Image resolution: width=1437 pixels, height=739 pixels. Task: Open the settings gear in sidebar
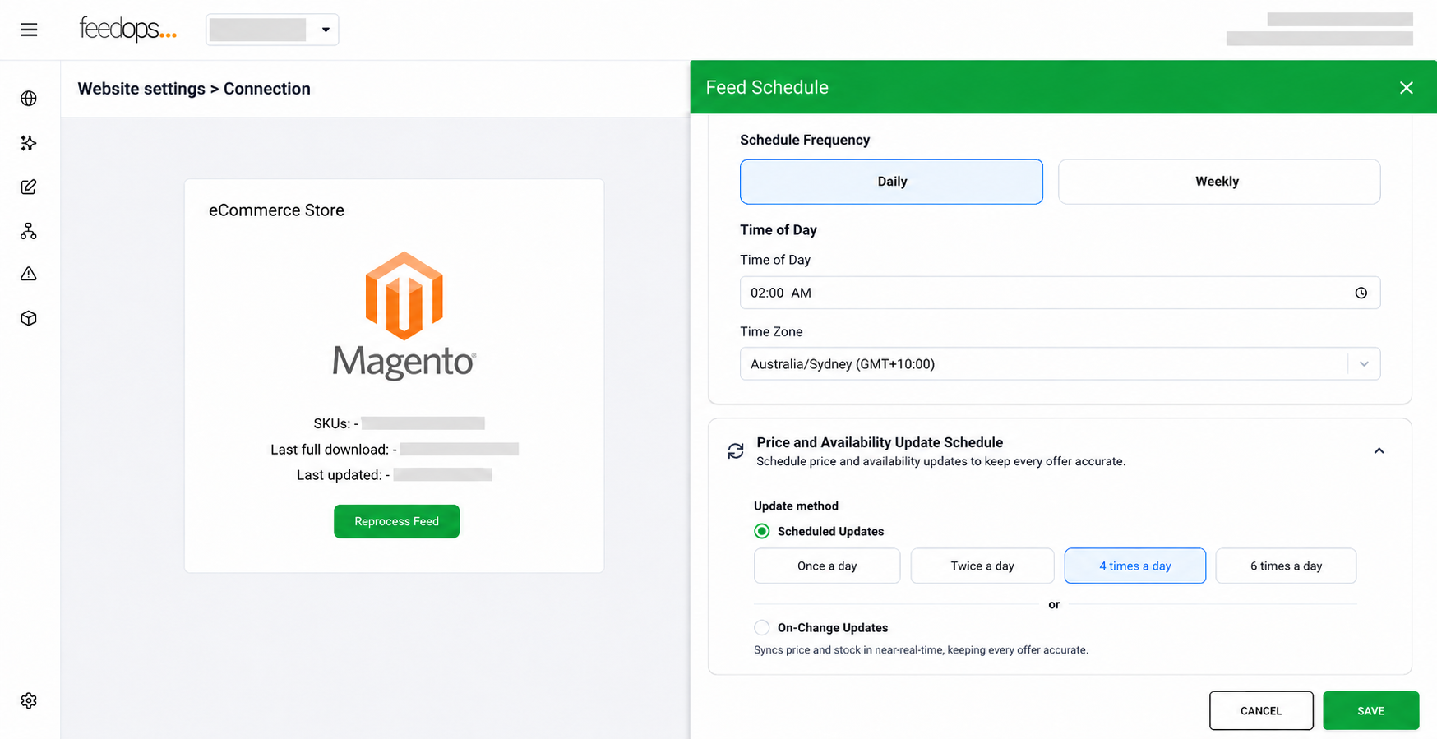click(29, 700)
